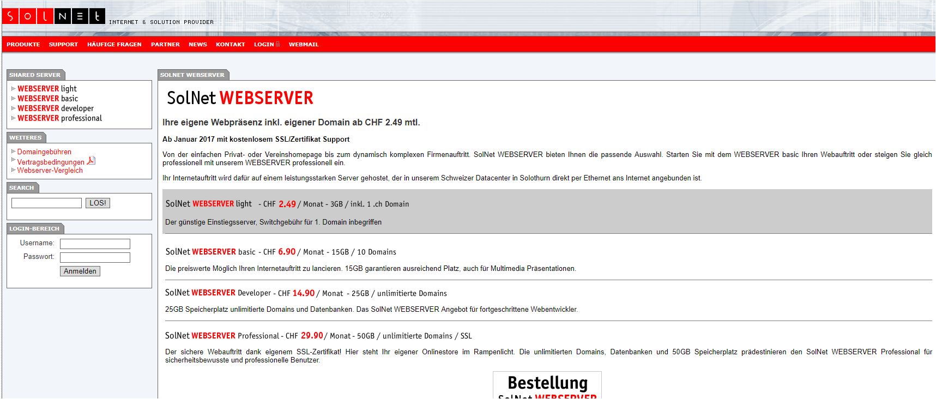Click 'INTERNET & SOLUTION PROVIDER' tagline
Image resolution: width=936 pixels, height=399 pixels.
tap(161, 22)
